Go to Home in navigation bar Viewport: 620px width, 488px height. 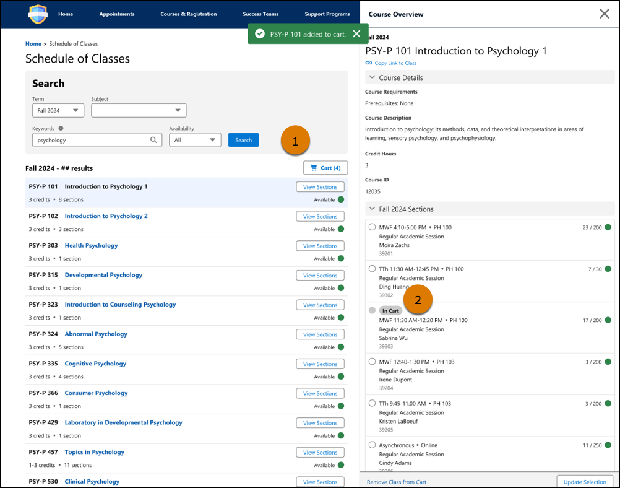pyautogui.click(x=66, y=14)
